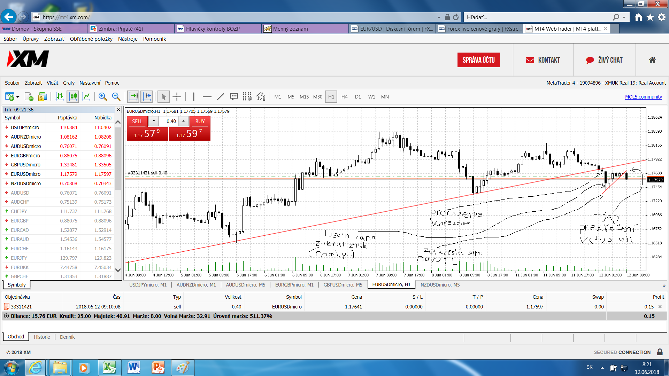This screenshot has height=376, width=669.
Task: Open MQL5.community link
Action: coord(643,97)
